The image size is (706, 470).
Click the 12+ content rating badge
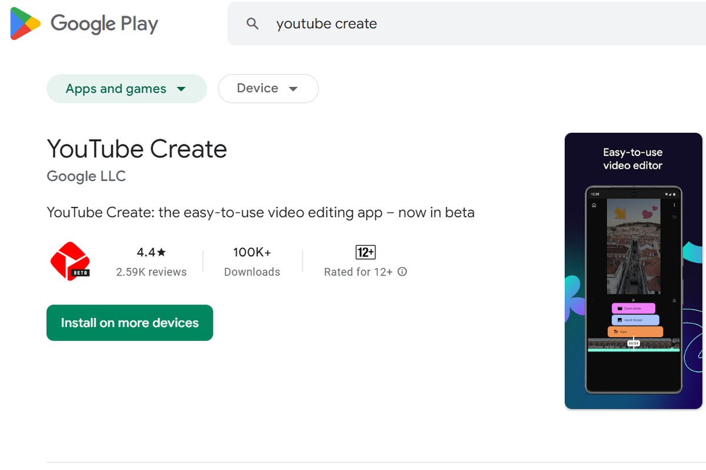[365, 252]
